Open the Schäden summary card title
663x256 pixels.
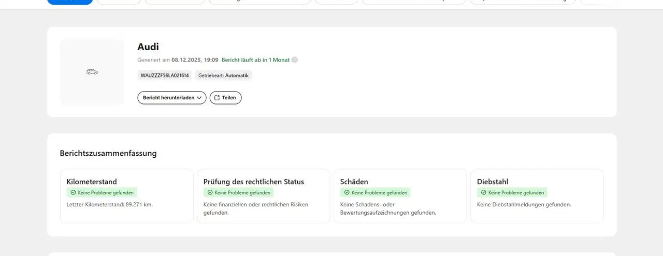point(354,182)
